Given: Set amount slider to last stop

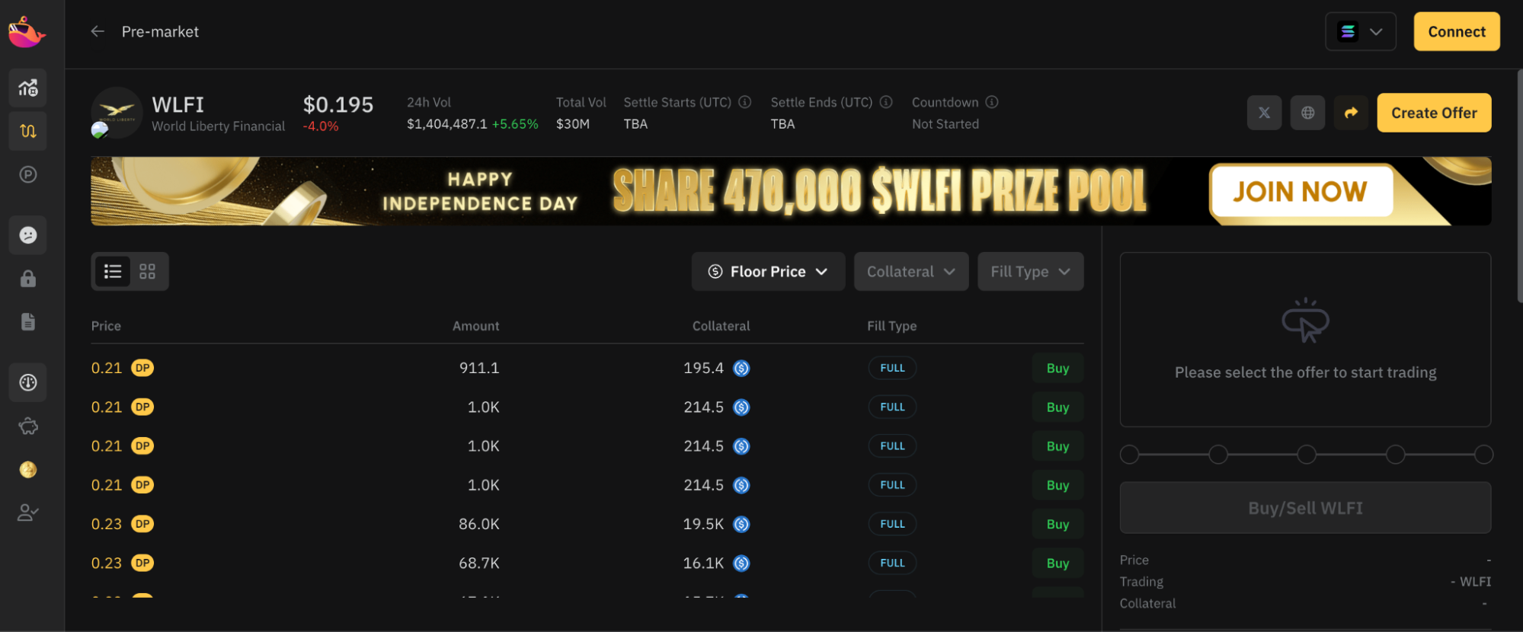Looking at the screenshot, I should [1483, 455].
